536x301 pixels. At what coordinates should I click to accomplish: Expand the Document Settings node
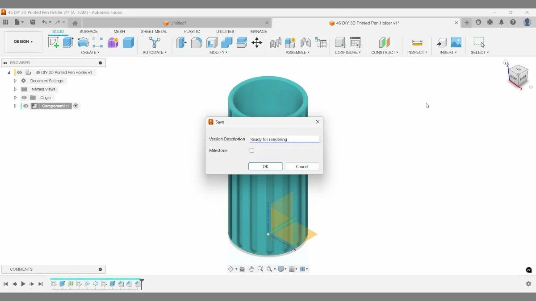point(15,80)
